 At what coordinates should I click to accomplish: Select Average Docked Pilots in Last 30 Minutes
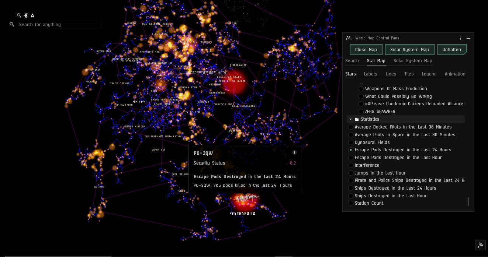click(x=351, y=127)
